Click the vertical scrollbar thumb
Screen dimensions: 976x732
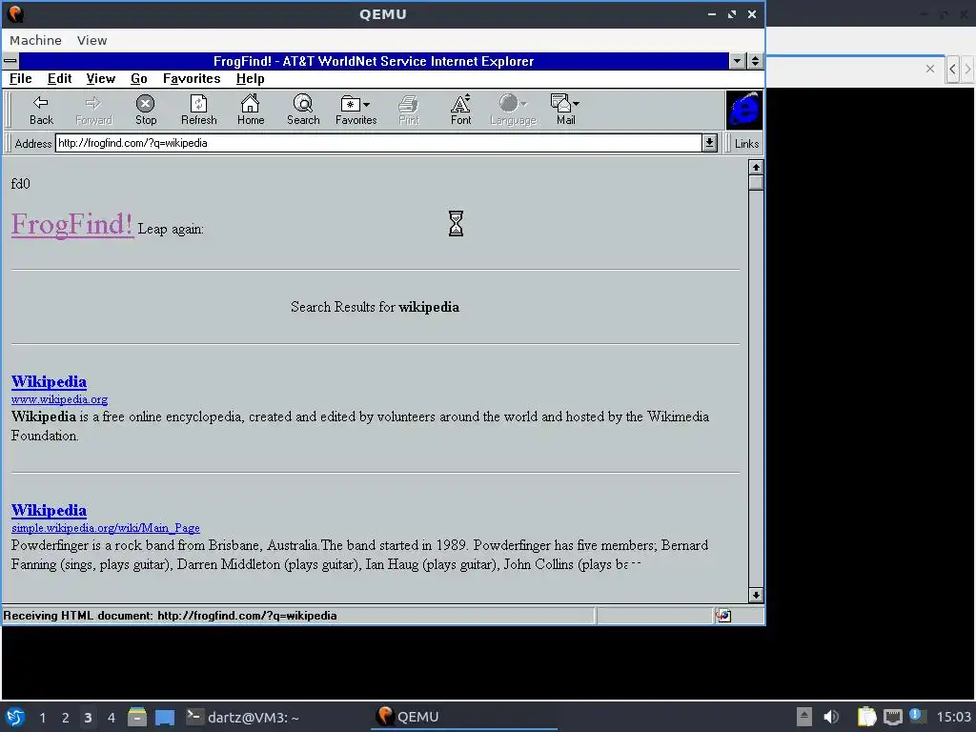756,182
